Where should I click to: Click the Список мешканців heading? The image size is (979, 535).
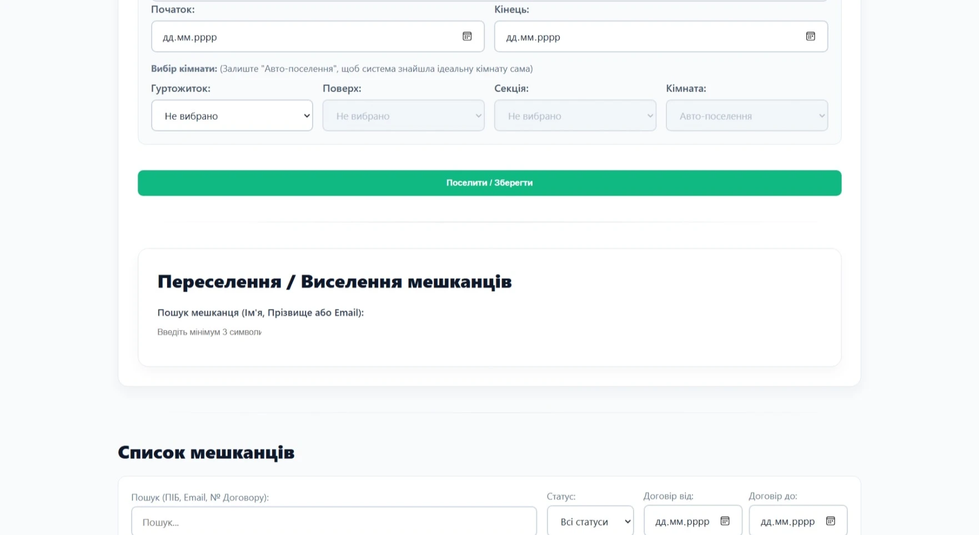click(x=206, y=452)
